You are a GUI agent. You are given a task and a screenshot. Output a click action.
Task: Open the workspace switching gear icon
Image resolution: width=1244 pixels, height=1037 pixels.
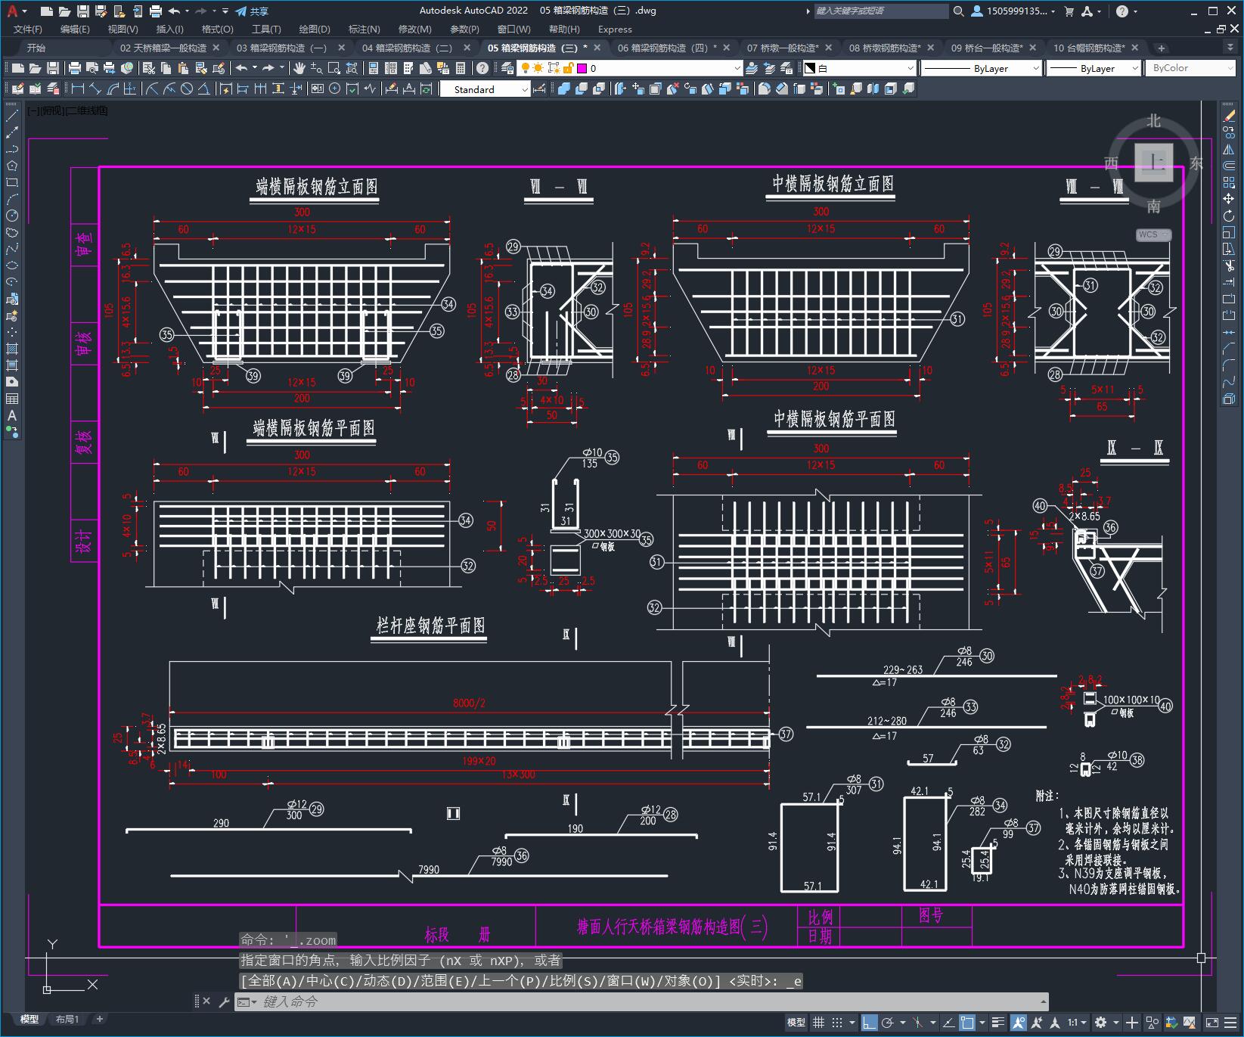click(1101, 1023)
